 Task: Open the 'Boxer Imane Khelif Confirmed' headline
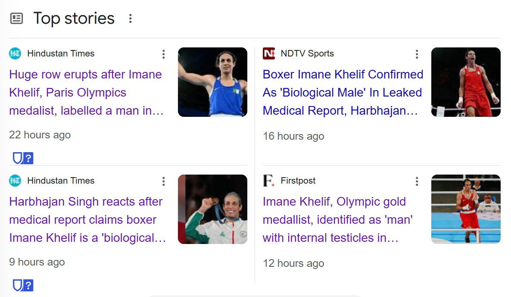pos(343,92)
